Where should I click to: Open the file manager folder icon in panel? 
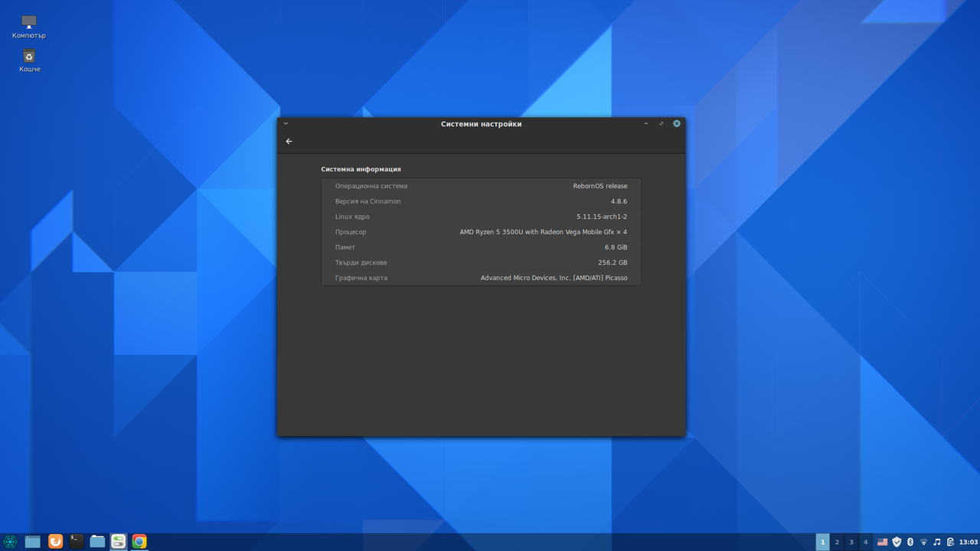pos(97,542)
